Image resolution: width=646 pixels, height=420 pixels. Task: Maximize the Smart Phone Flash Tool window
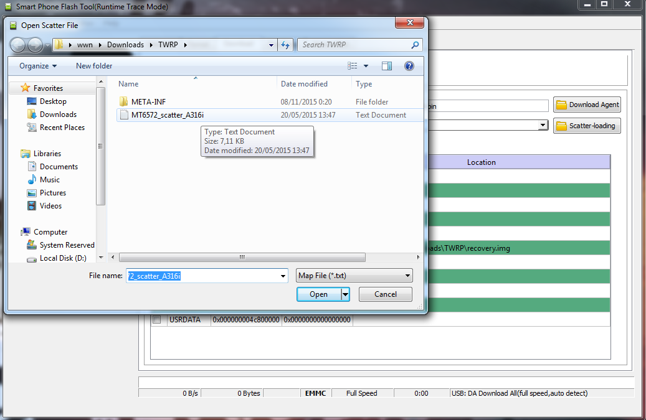pos(604,4)
